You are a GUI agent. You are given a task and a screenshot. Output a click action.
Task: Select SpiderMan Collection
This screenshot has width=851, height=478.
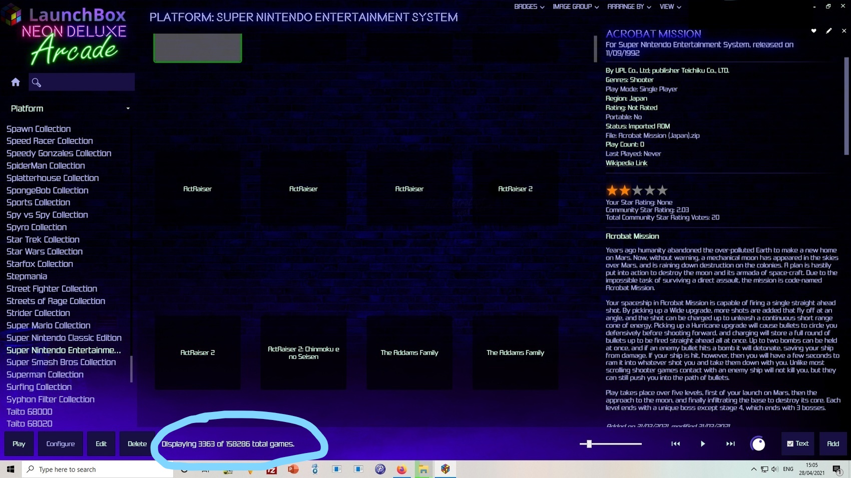point(46,165)
